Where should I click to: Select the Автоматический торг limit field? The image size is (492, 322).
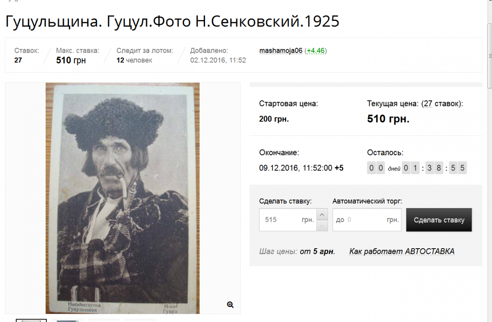[x=367, y=220]
